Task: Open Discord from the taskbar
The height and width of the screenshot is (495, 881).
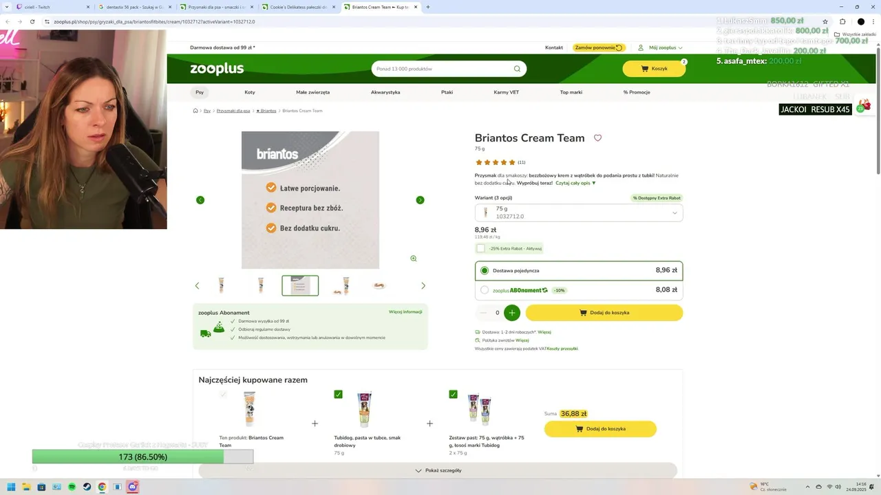Action: pyautogui.click(x=133, y=487)
